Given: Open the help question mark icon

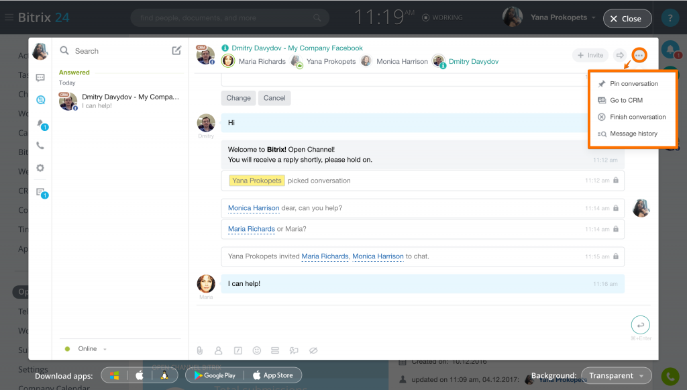Looking at the screenshot, I should tap(670, 18).
